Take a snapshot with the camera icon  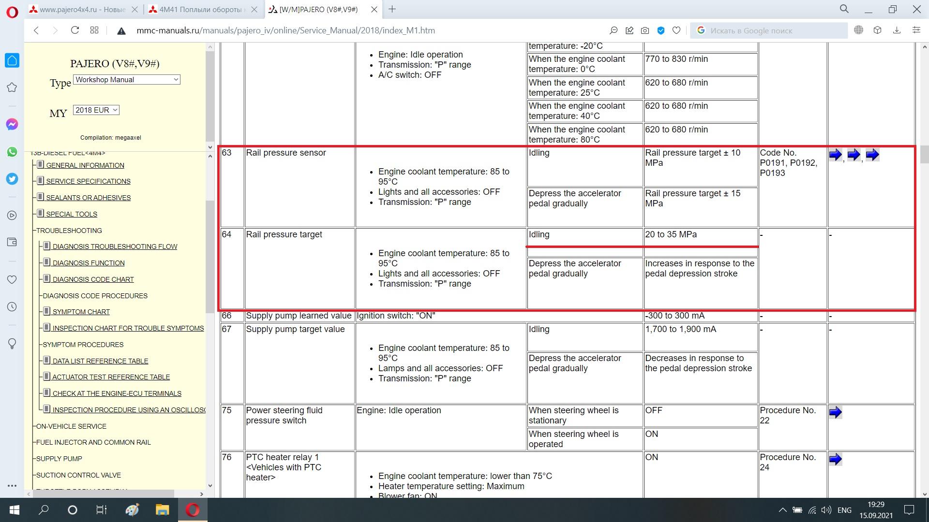[645, 30]
